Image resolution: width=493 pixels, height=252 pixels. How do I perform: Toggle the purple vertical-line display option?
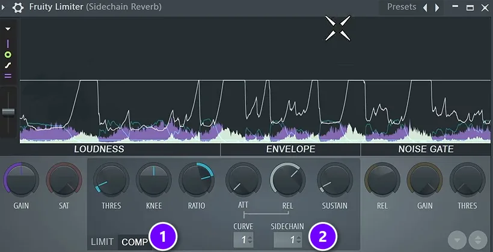8,44
